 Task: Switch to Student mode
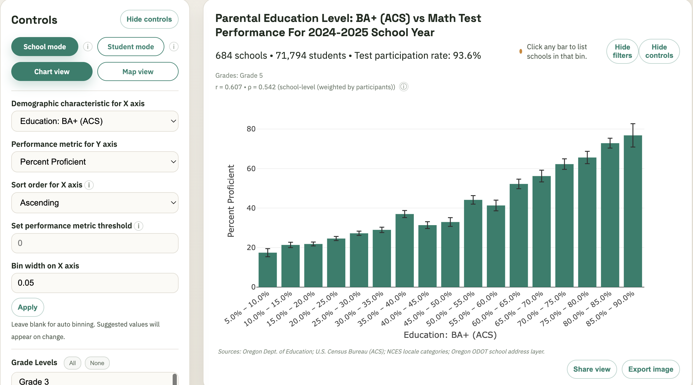(131, 46)
